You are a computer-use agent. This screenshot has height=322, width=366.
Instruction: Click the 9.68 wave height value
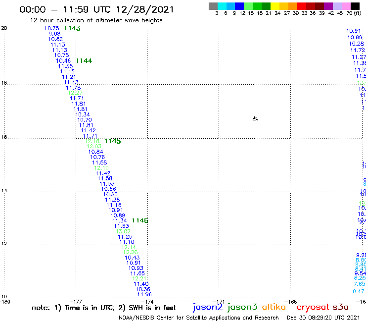coord(54,34)
